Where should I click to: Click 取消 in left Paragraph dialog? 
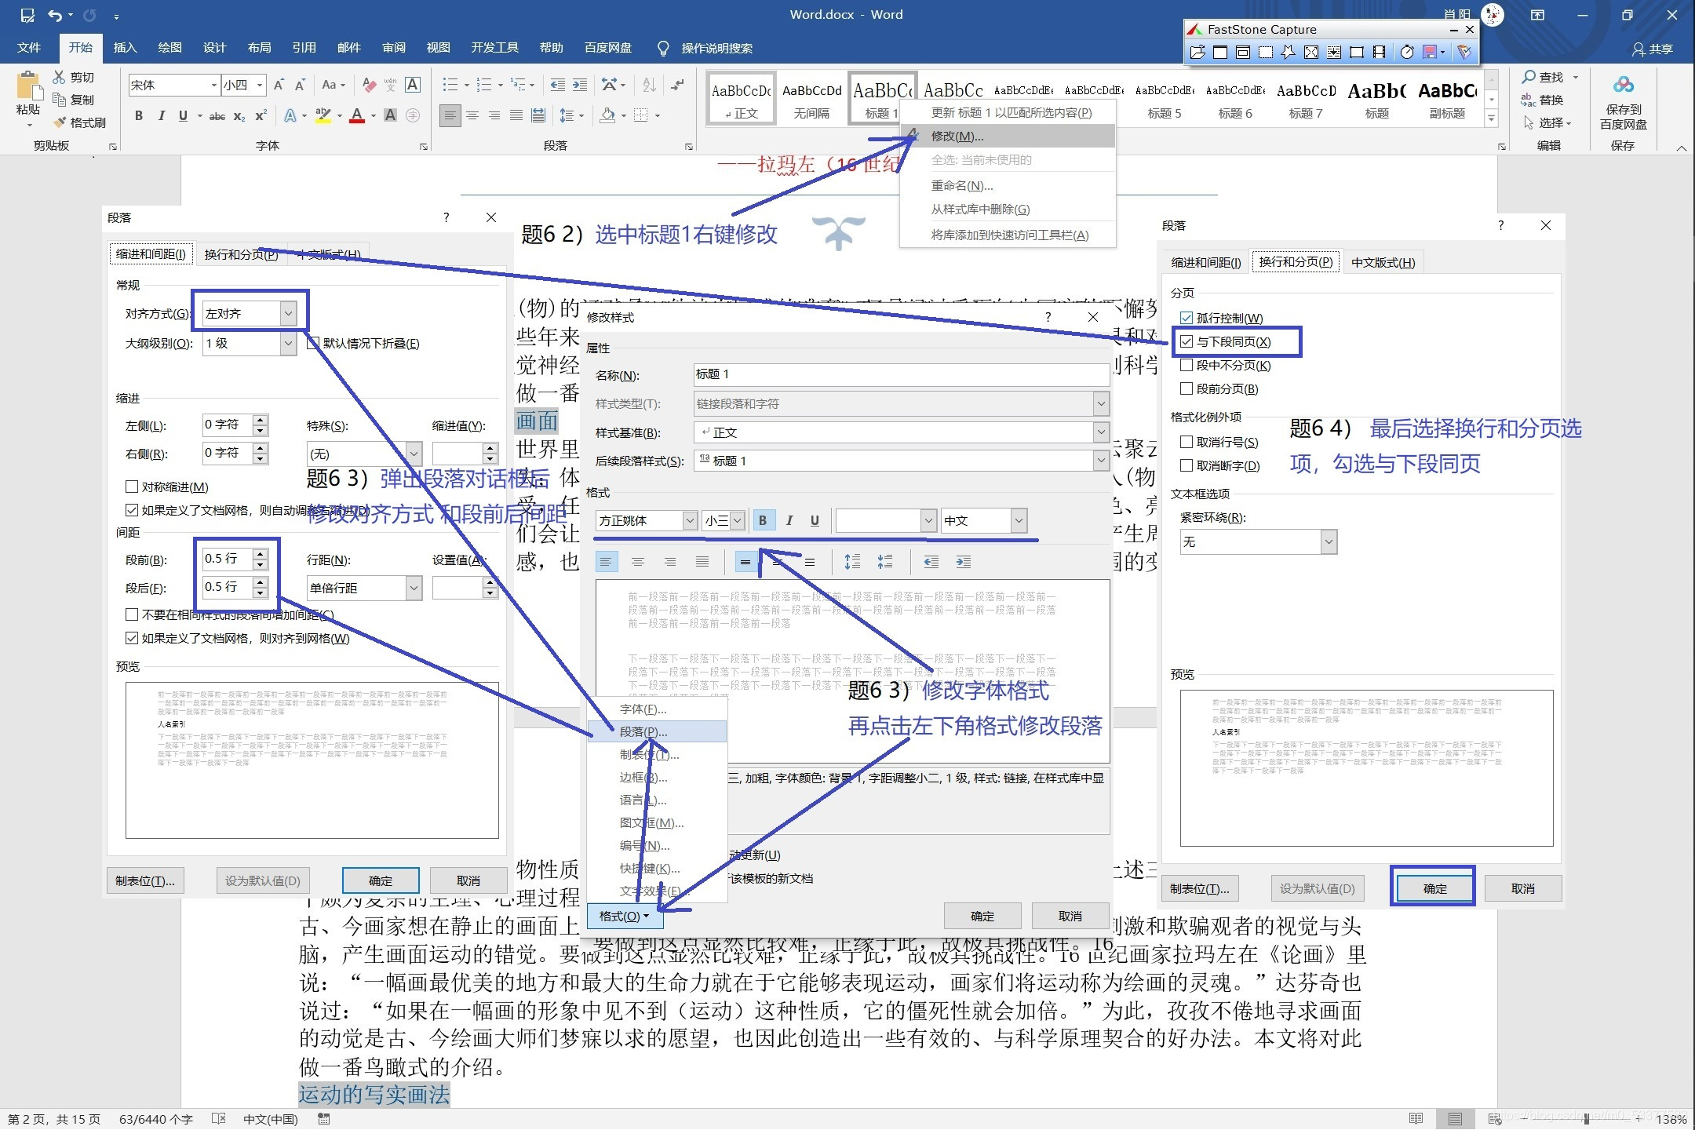click(x=468, y=880)
